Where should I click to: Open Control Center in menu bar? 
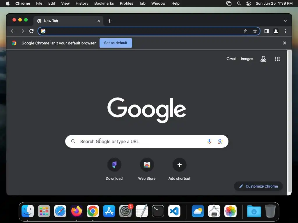click(x=249, y=3)
